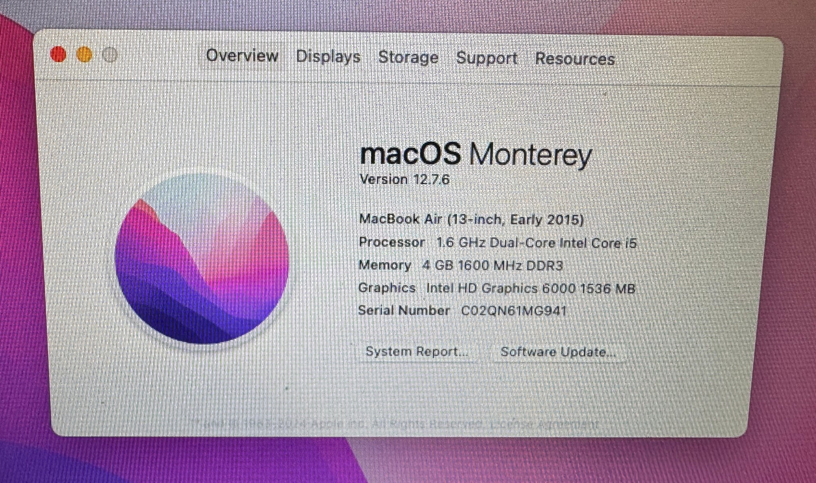Go to the Resources tab

click(575, 59)
